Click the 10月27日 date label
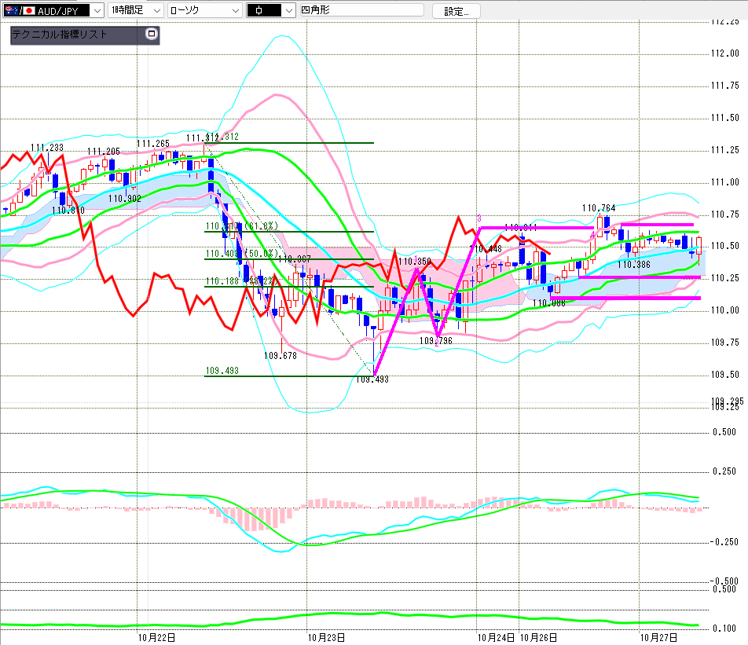Viewport: 748px width, 645px height. click(x=658, y=638)
